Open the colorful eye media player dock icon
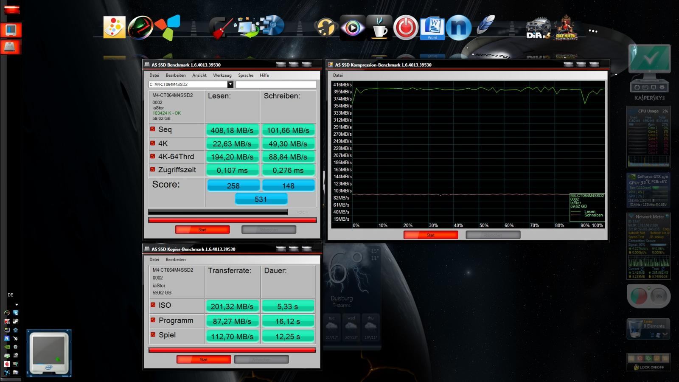The width and height of the screenshot is (679, 382). (352, 28)
